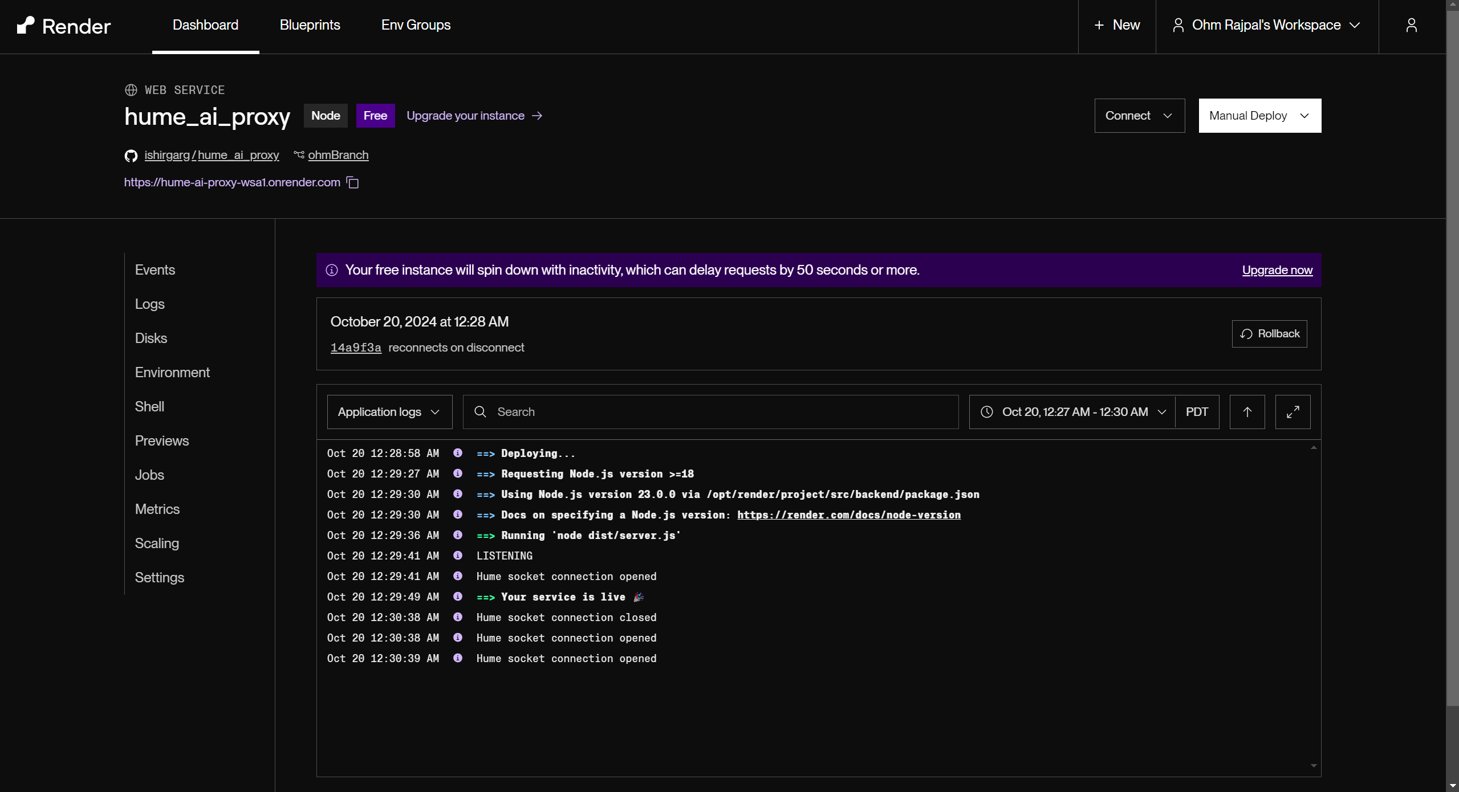Open the Upgrade now link
Screen dimensions: 1459x792
(1277, 270)
